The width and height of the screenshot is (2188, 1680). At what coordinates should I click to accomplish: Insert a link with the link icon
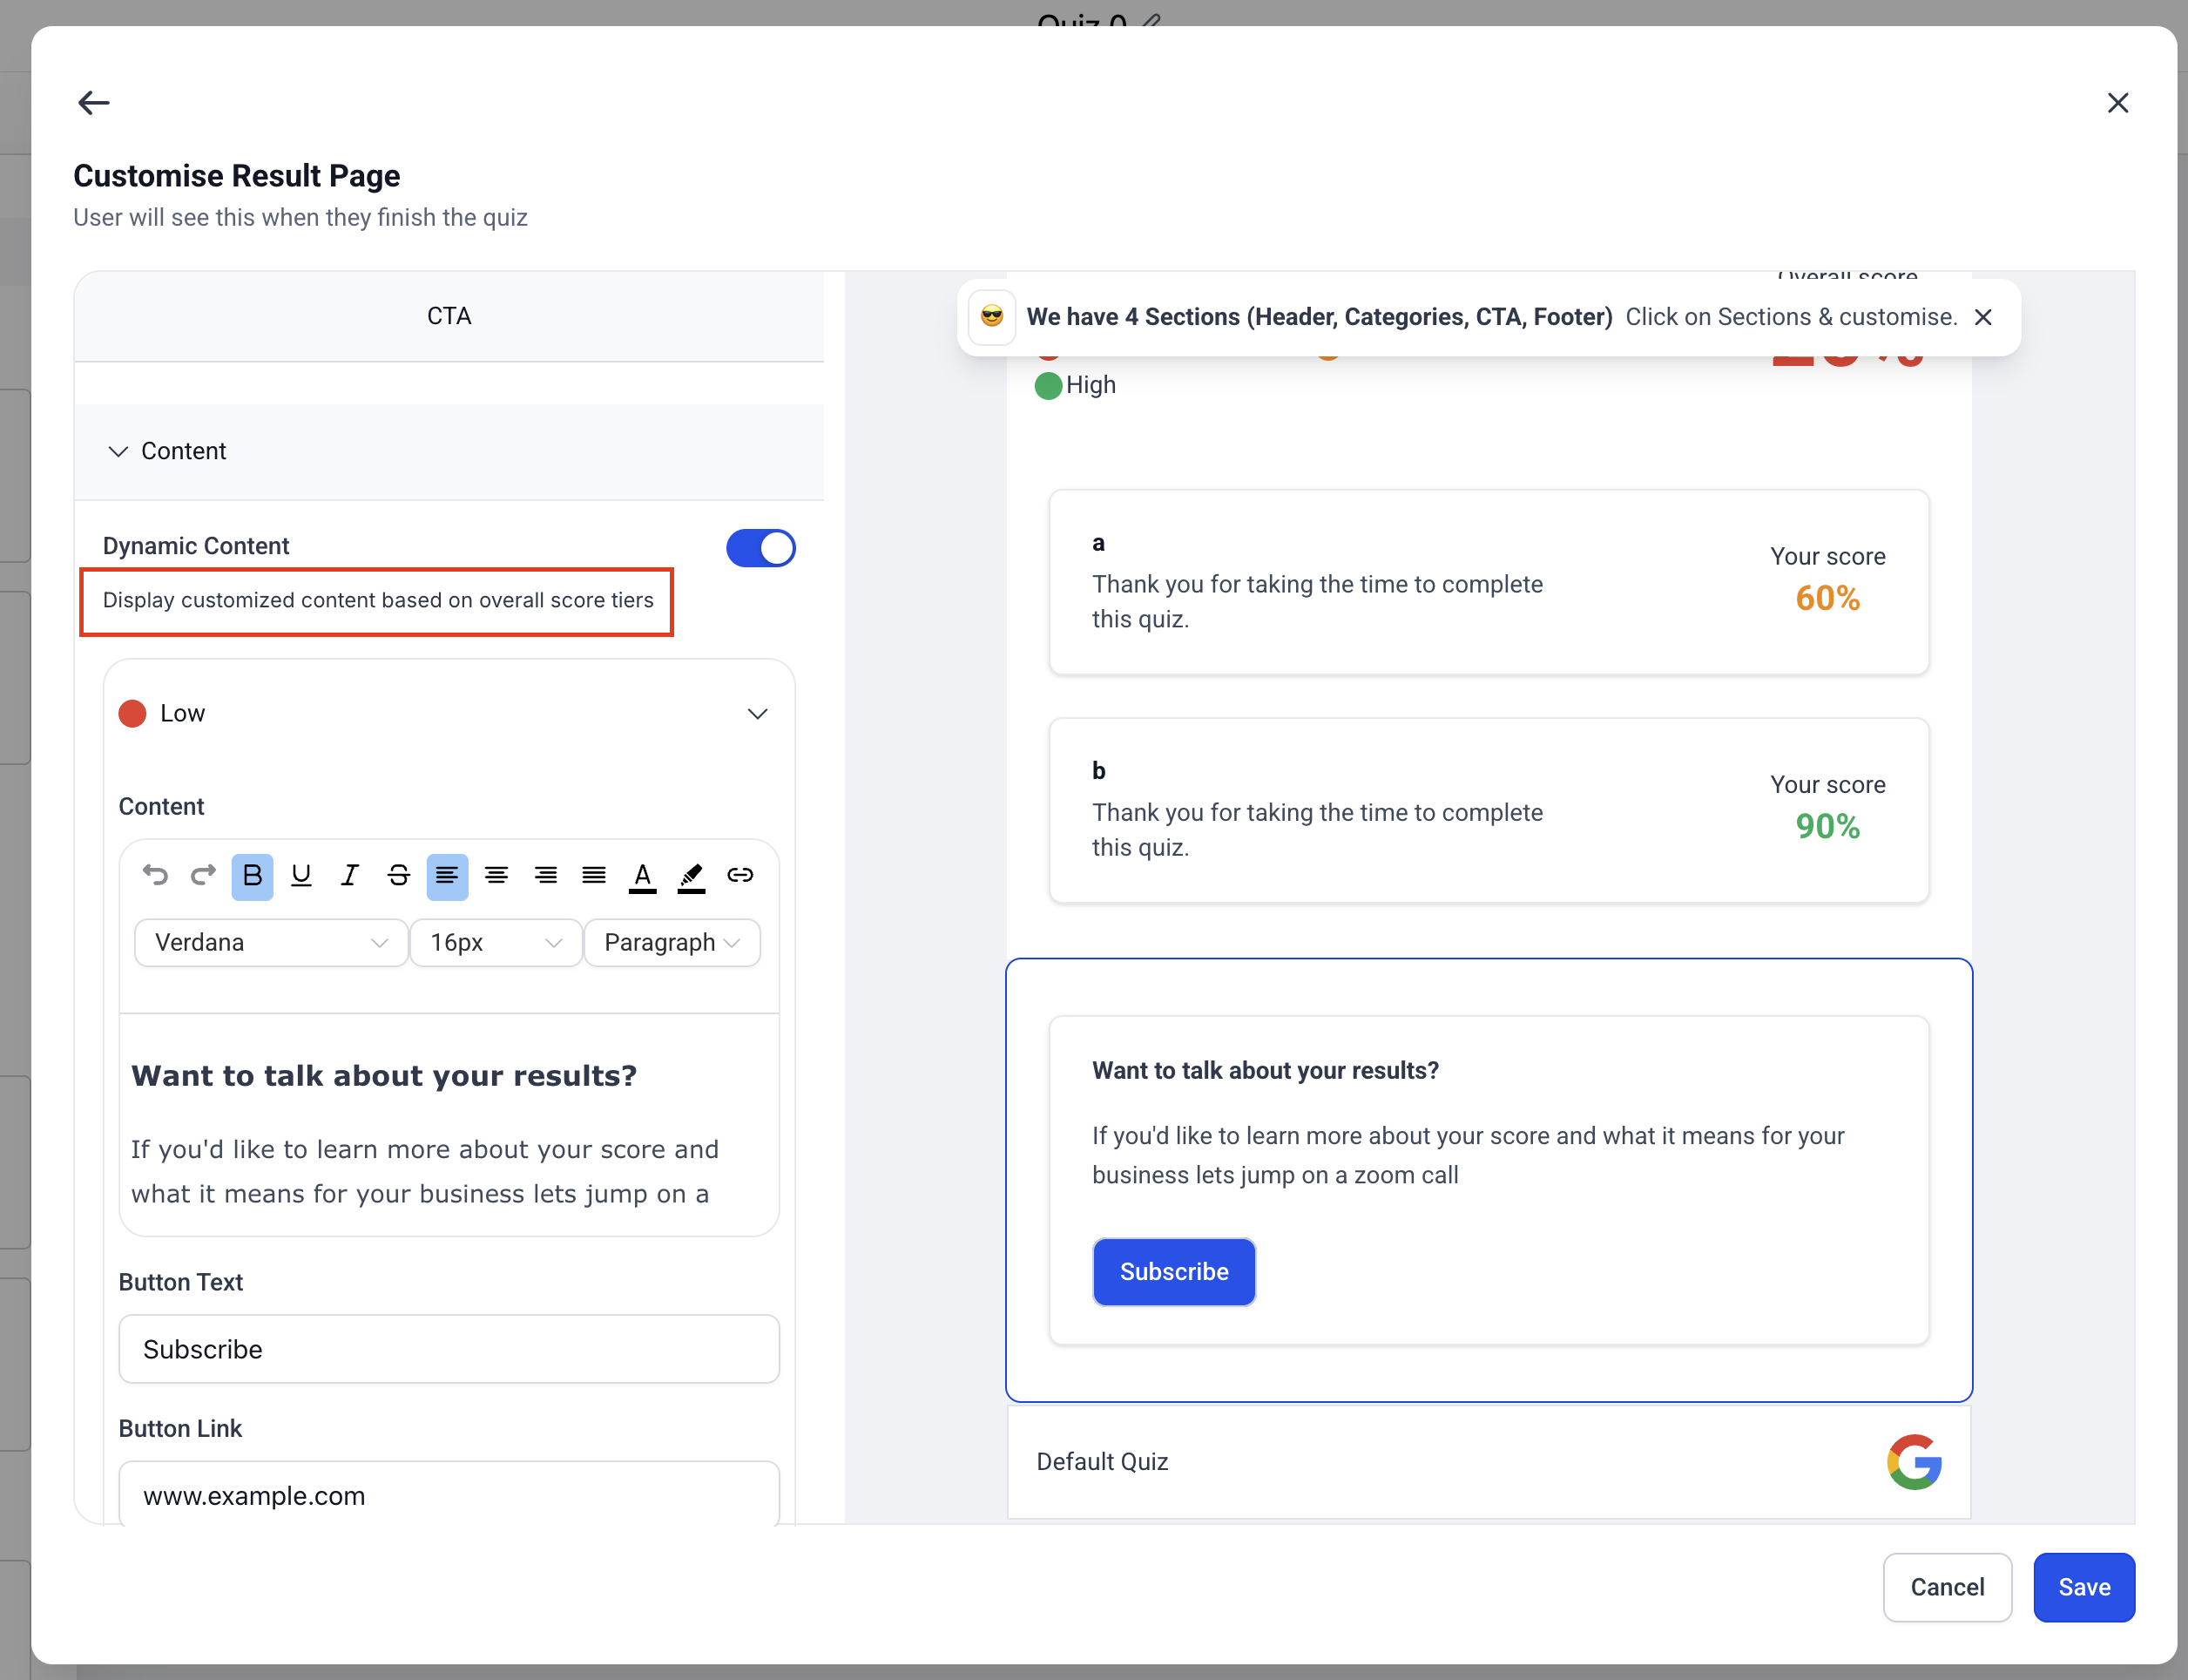click(x=739, y=876)
